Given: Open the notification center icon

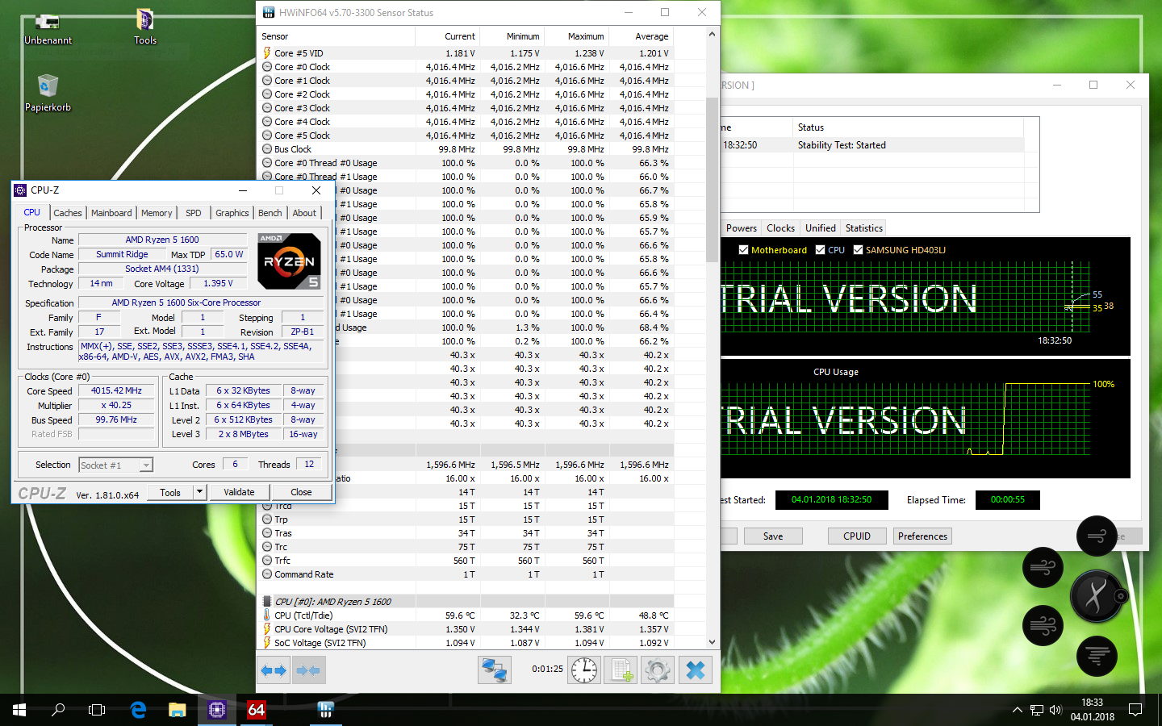Looking at the screenshot, I should point(1135,710).
